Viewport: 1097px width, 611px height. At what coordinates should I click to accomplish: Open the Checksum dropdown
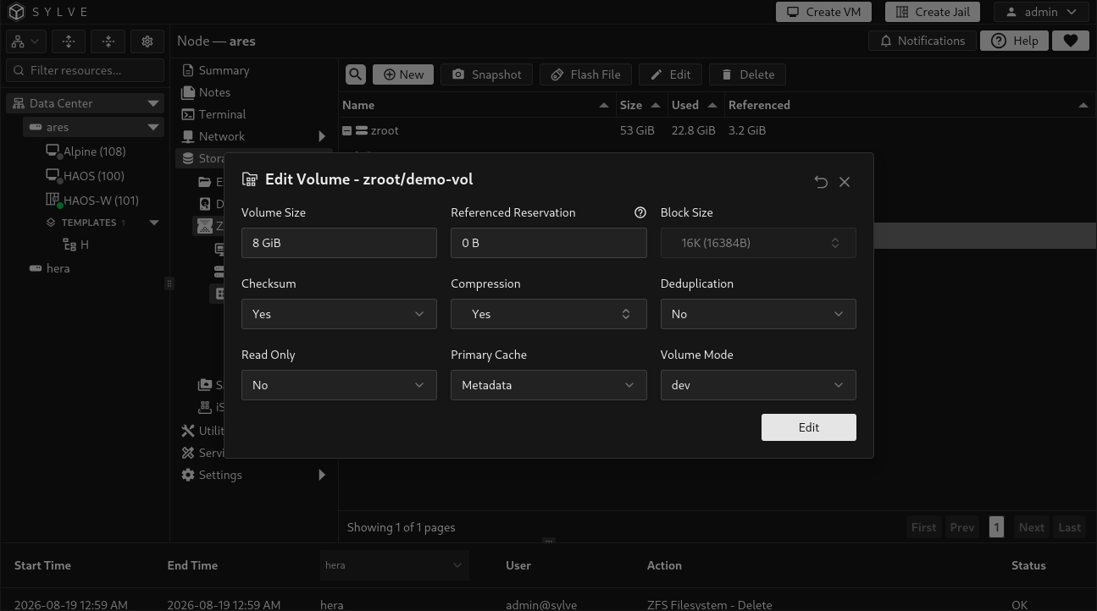[339, 314]
